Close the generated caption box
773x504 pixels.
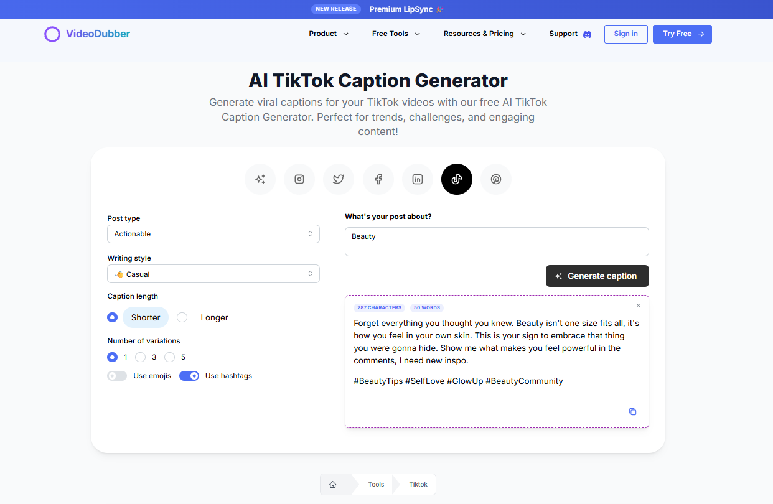[638, 306]
